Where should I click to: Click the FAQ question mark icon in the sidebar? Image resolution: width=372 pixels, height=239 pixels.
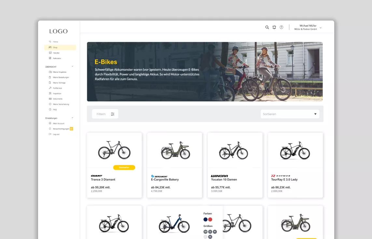coord(50,110)
